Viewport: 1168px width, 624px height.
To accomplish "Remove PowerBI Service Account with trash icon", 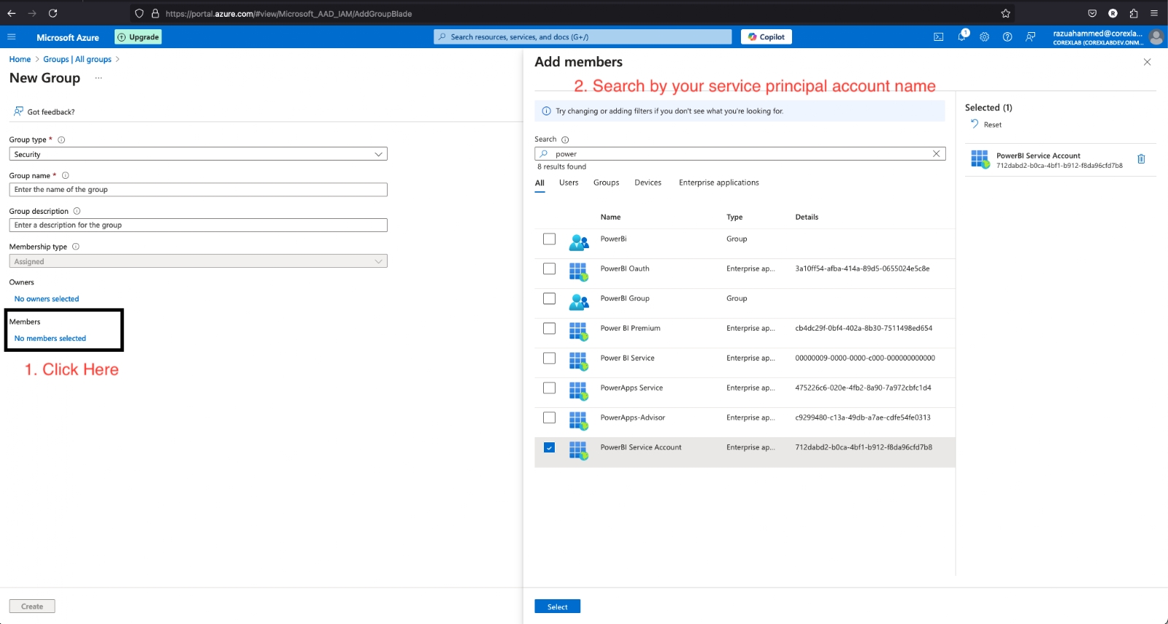I will [1141, 159].
